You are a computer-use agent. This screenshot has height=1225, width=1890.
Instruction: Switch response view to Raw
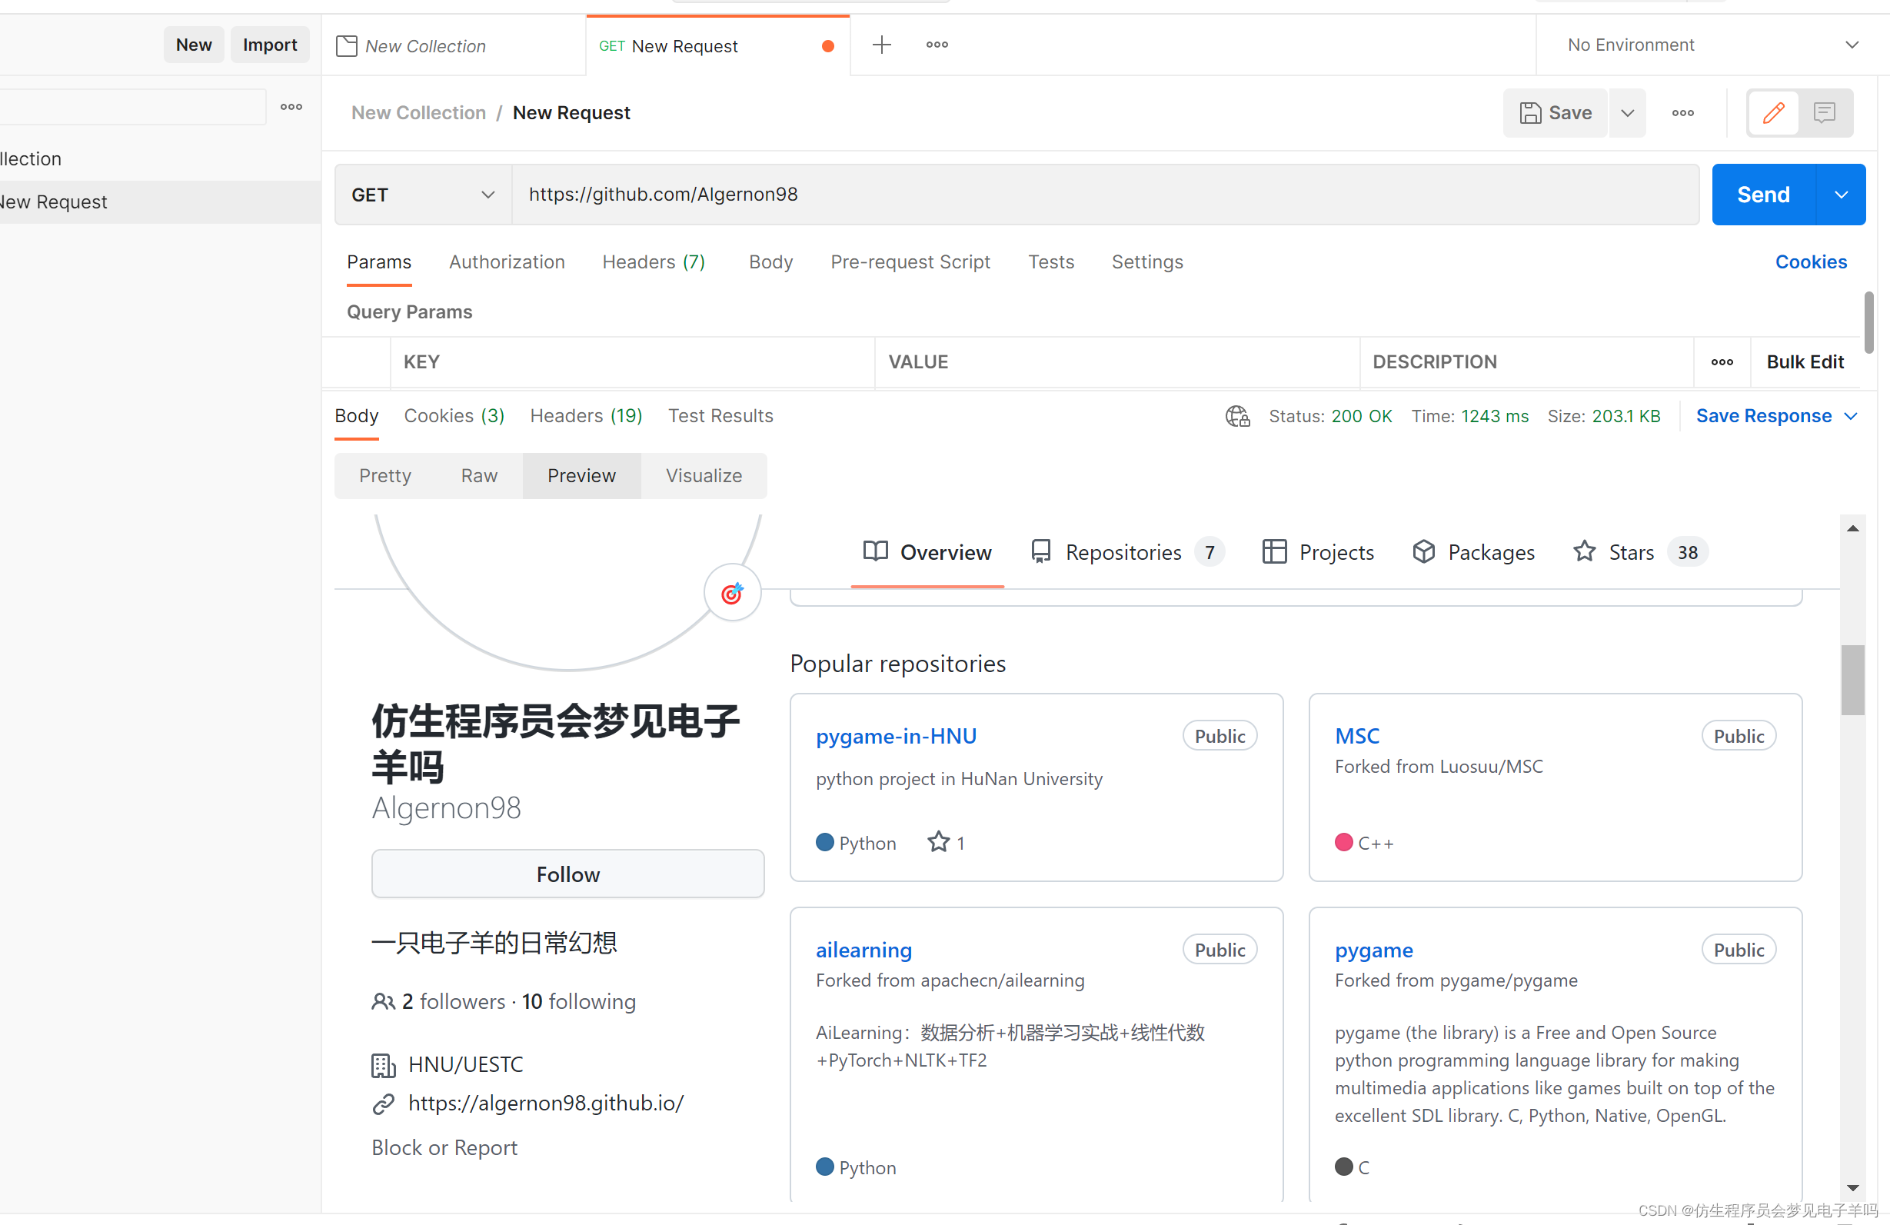479,476
